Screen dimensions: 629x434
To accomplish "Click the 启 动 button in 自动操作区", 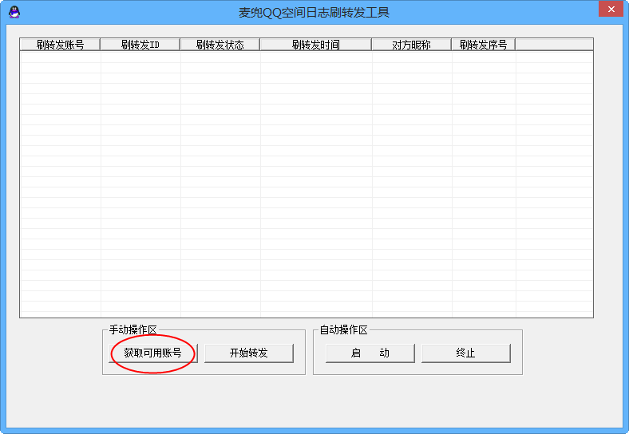I will click(370, 353).
